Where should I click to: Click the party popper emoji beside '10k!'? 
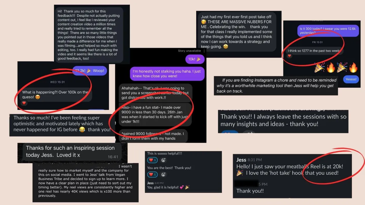[x=198, y=59]
